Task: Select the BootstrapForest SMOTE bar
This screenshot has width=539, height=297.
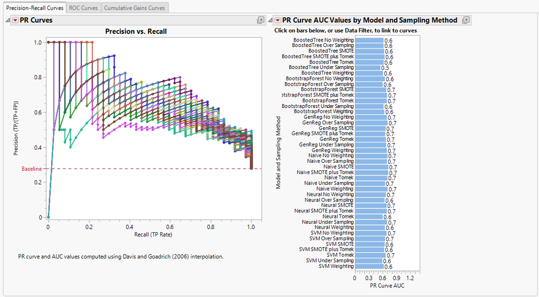Action: pyautogui.click(x=371, y=89)
